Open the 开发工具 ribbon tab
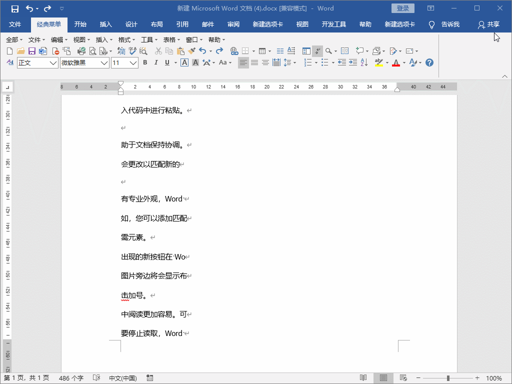This screenshot has height=384, width=512. (x=333, y=24)
